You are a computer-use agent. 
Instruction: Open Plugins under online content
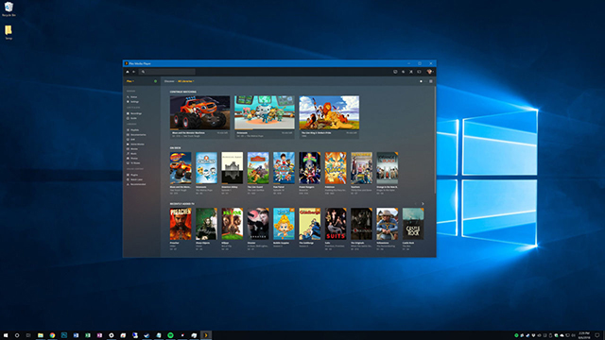pyautogui.click(x=132, y=175)
